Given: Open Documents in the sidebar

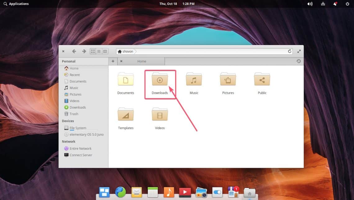Looking at the screenshot, I should pos(84,81).
